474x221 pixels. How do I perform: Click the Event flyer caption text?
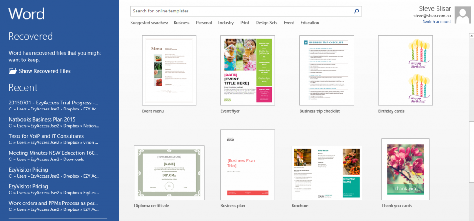230,111
